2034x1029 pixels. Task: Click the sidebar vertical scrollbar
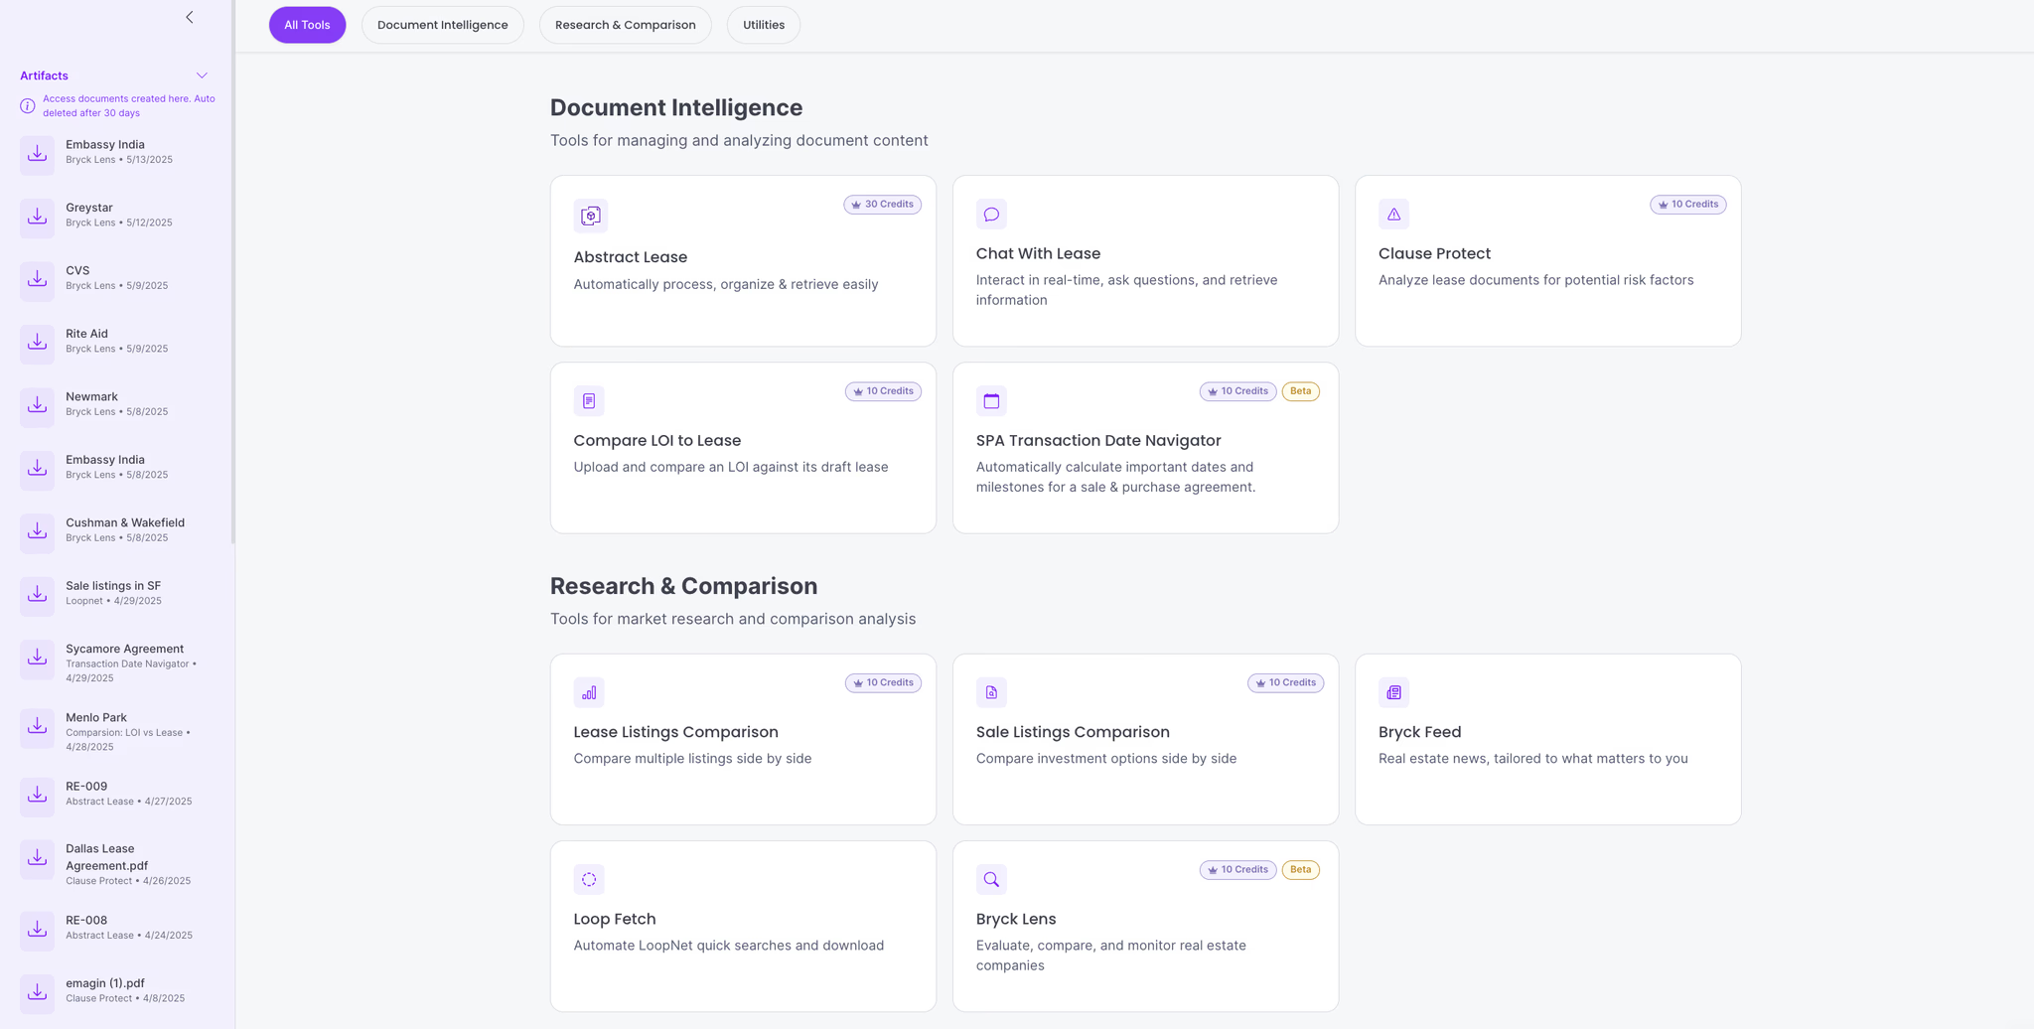point(232,298)
